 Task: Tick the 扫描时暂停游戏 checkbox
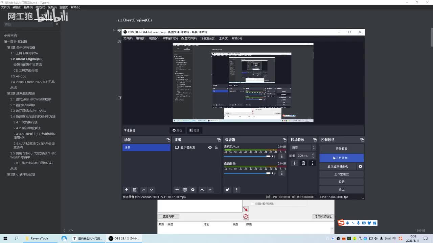(252, 204)
